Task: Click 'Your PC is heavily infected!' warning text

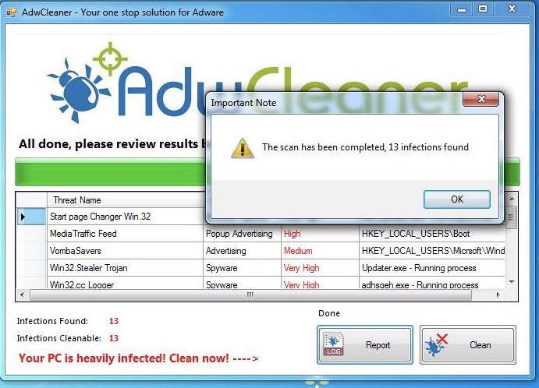Action: 139,358
